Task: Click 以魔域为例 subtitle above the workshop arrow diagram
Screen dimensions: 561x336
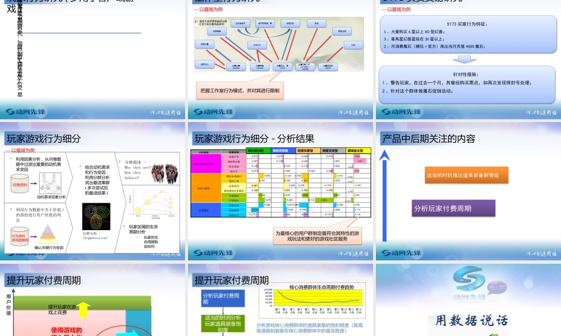Action: click(208, 10)
